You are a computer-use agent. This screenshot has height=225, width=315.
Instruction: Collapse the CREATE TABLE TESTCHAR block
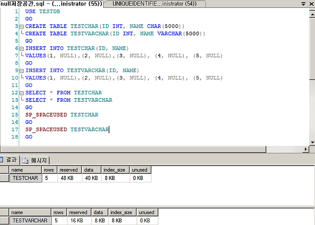tap(22, 27)
